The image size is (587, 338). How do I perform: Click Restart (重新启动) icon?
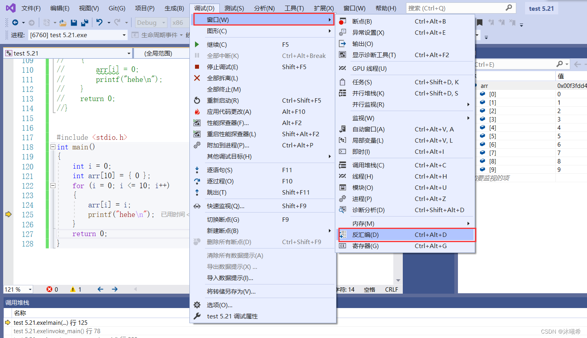coord(197,100)
